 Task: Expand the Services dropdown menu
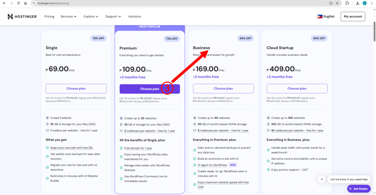coord(69,17)
